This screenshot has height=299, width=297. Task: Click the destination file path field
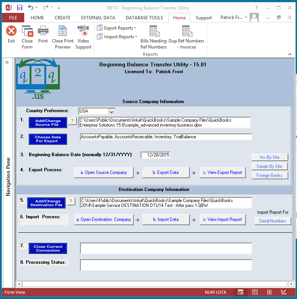click(166, 203)
